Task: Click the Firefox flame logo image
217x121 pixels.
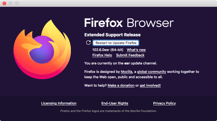Action: tap(42, 49)
